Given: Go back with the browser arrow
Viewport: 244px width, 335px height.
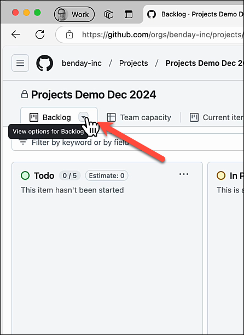Looking at the screenshot, I should tap(16, 34).
